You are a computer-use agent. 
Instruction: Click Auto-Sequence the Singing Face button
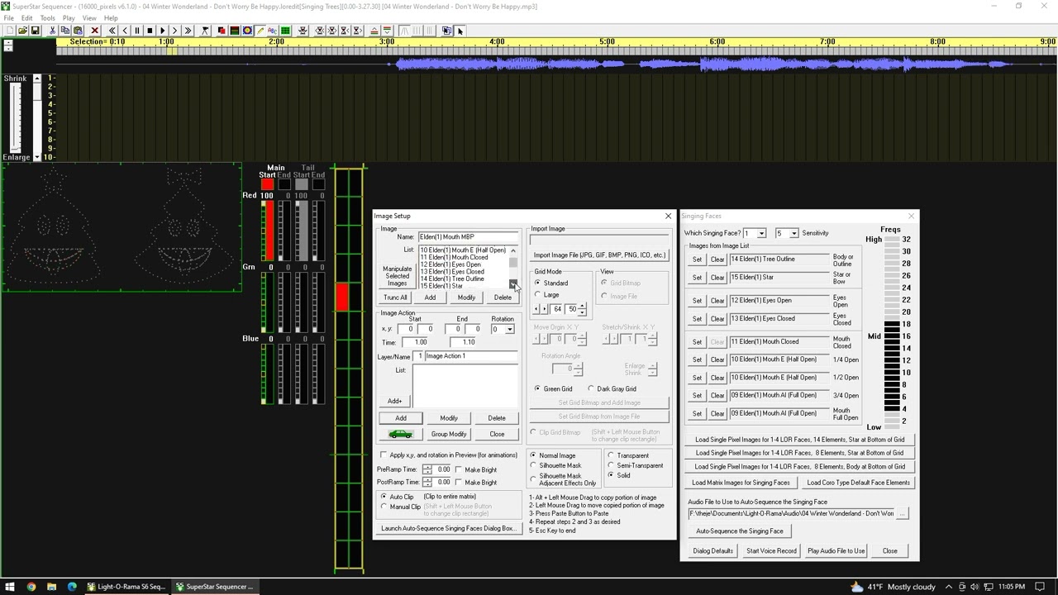pyautogui.click(x=740, y=531)
